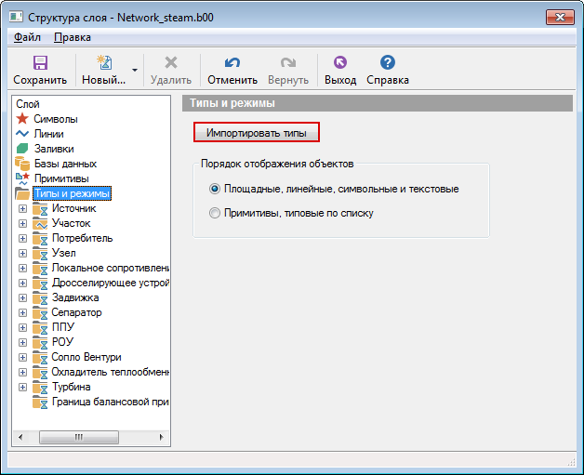Expand the Потребитель tree node
This screenshot has width=584, height=475.
click(x=23, y=238)
